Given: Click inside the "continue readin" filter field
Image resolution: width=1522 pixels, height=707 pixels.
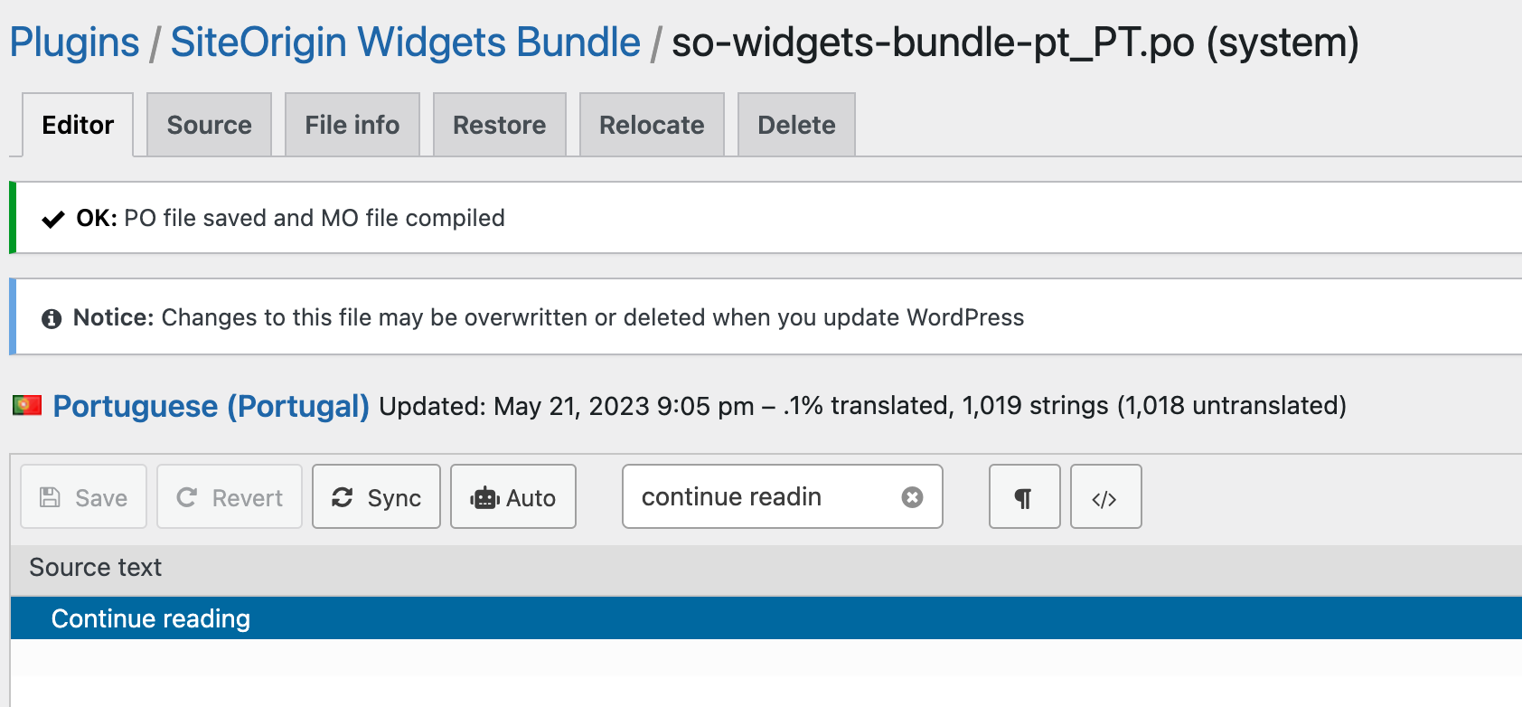Looking at the screenshot, I should click(759, 497).
